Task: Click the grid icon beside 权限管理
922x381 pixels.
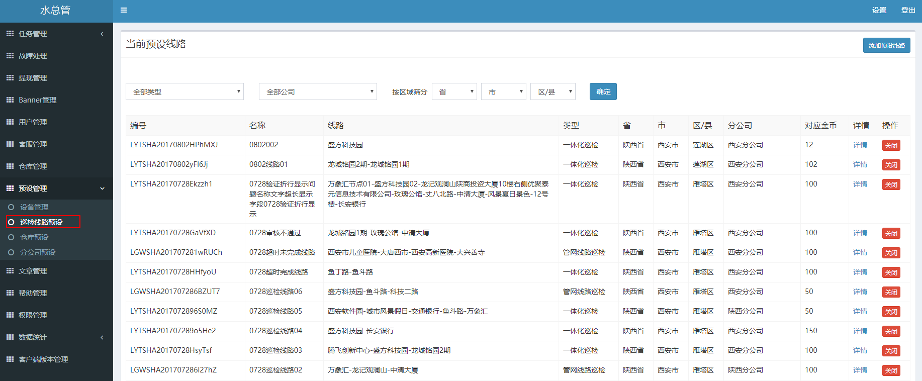Action: [10, 315]
